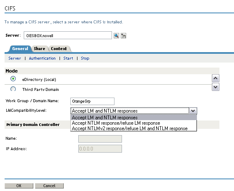Open the server object selector magnifier icon
Viewport: 234px width, 191px height.
116,36
